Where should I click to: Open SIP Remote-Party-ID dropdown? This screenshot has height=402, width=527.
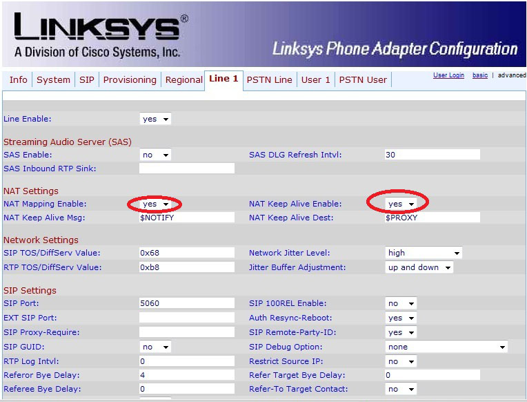[x=401, y=332]
